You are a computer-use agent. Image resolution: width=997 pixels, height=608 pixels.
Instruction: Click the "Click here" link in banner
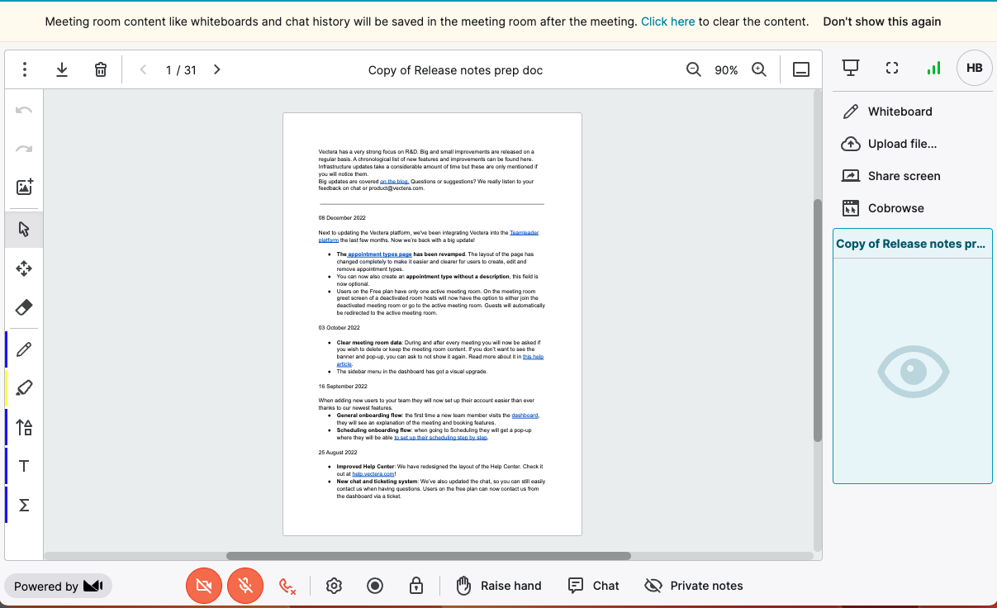tap(667, 21)
